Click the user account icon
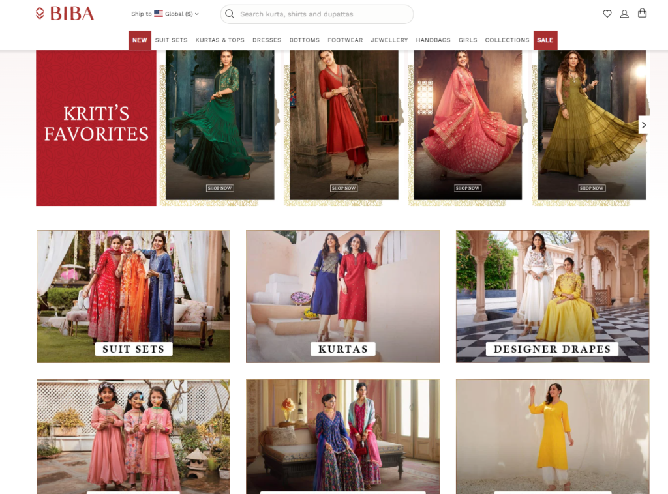The image size is (668, 494). click(x=624, y=14)
